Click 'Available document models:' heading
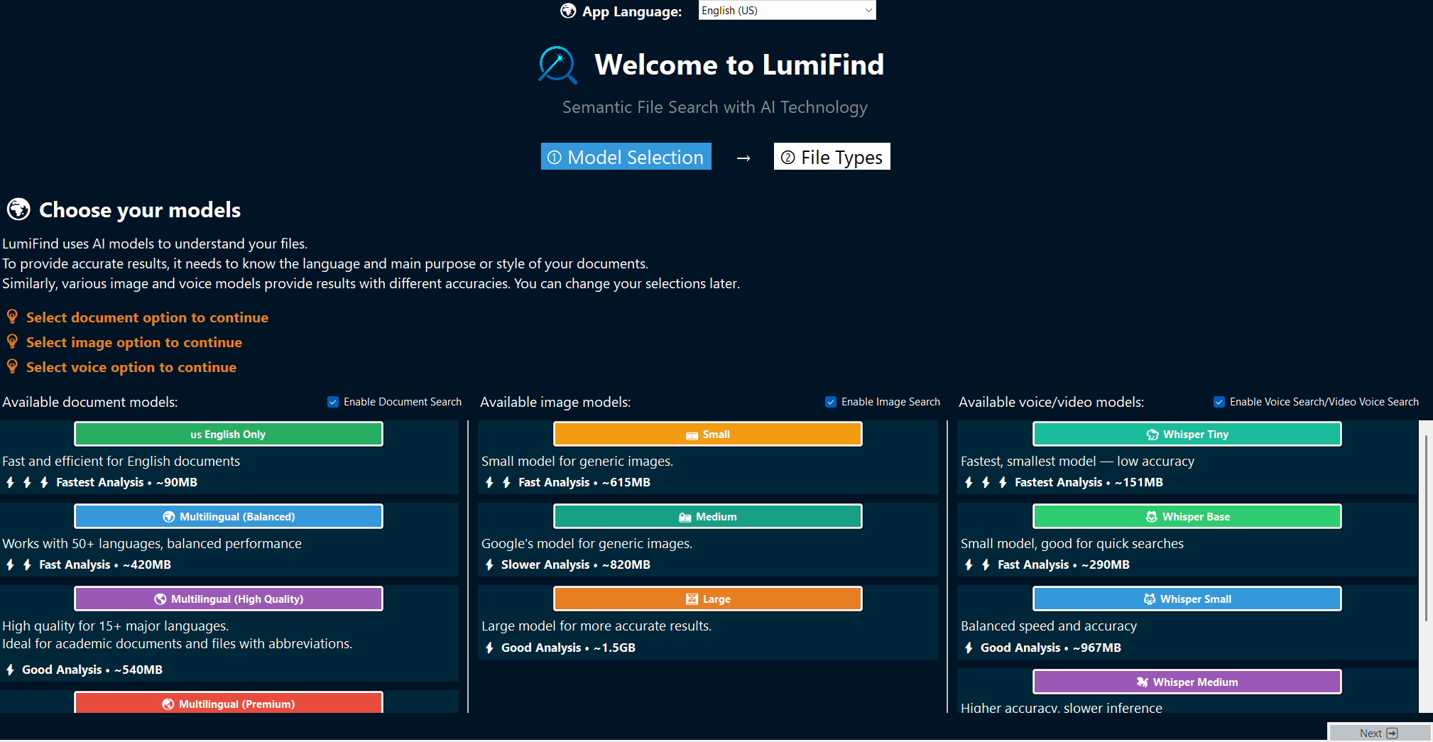This screenshot has width=1433, height=742. pyautogui.click(x=90, y=402)
